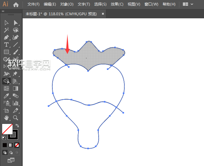Open the 编辑(E) menu
This screenshot has height=166, width=204.
pos(50,4)
